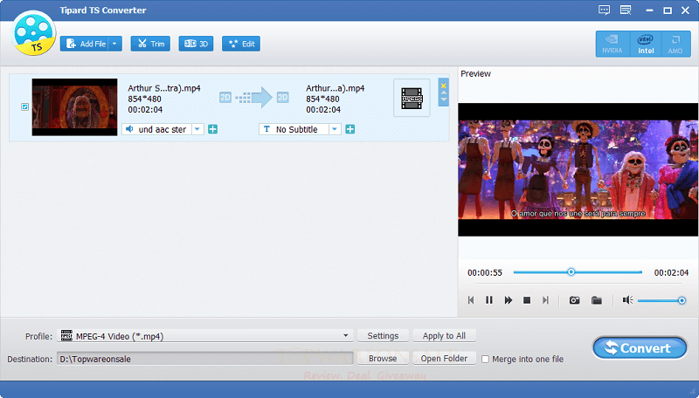This screenshot has width=699, height=398.
Task: Fast forward the preview
Action: (x=509, y=300)
